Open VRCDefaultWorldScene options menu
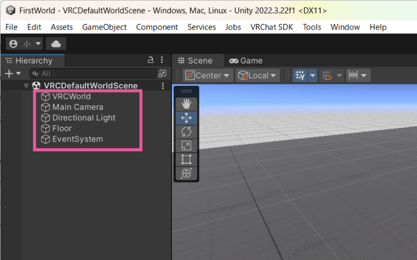Image resolution: width=417 pixels, height=260 pixels. (163, 86)
